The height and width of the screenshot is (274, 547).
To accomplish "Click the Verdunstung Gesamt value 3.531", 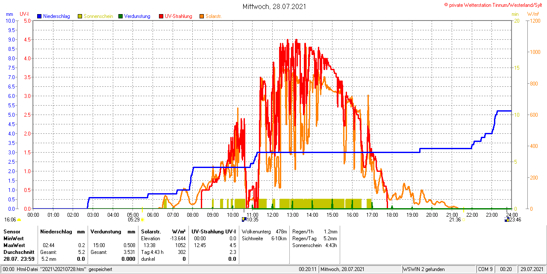I will (129, 252).
